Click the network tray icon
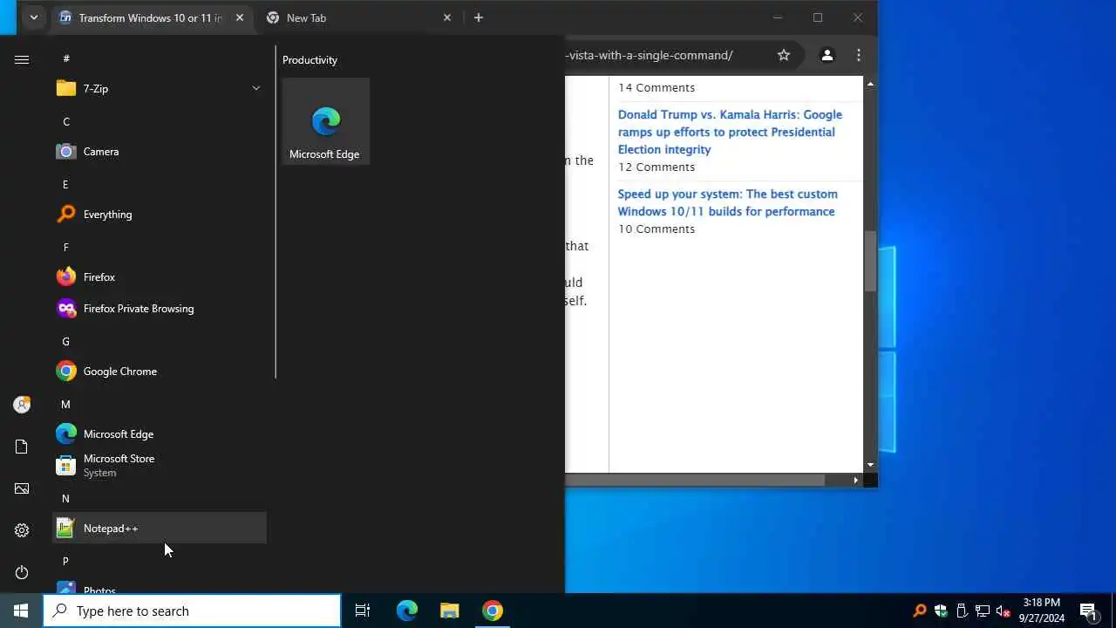This screenshot has height=628, width=1116. (983, 611)
